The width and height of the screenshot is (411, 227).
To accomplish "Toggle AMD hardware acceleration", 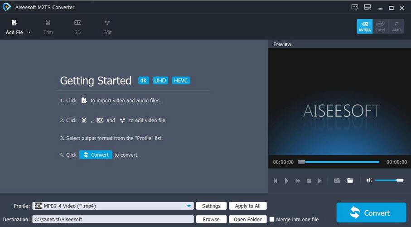I will (x=396, y=26).
